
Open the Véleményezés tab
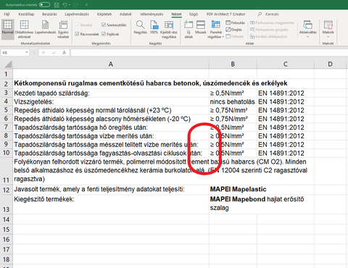click(x=152, y=14)
